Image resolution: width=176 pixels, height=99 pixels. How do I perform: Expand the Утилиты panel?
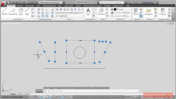point(150,19)
